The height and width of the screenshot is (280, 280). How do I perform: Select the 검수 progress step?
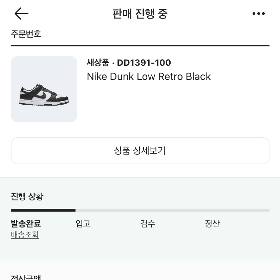pos(148,223)
